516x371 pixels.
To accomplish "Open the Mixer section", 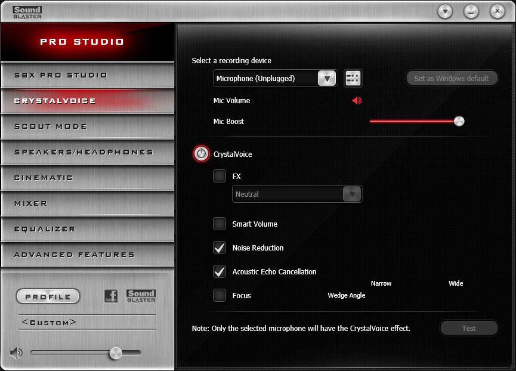I will tap(88, 203).
